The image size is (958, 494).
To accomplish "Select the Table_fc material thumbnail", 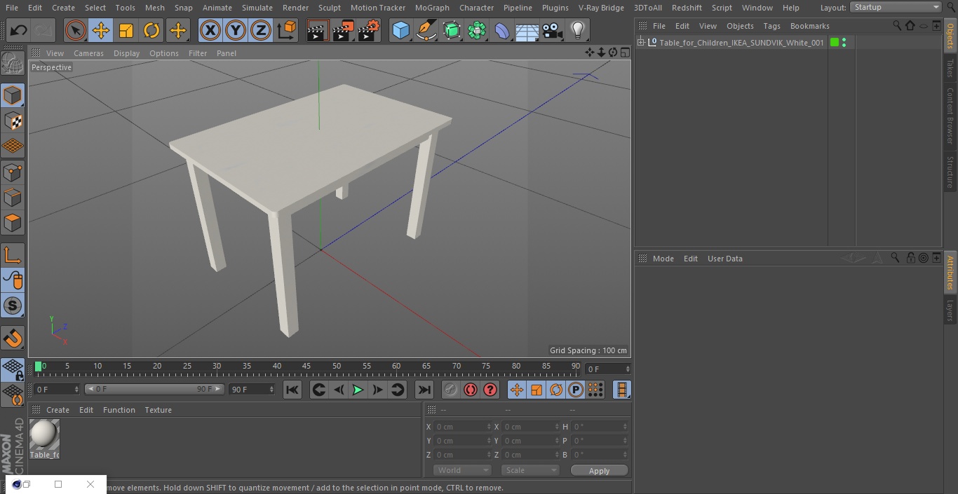I will (44, 439).
